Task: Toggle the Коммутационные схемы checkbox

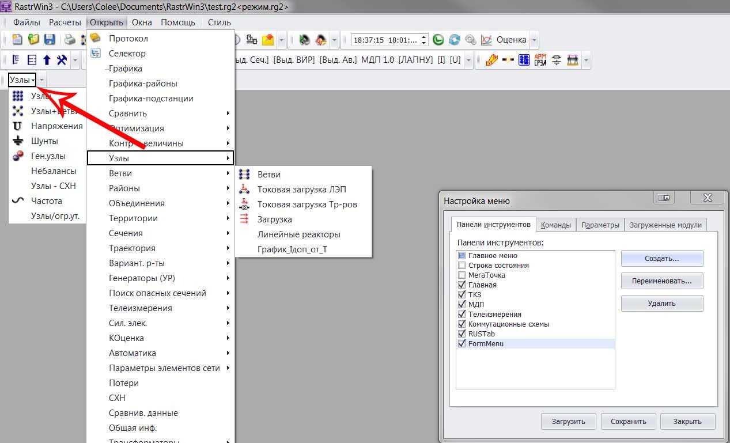Action: pos(462,324)
